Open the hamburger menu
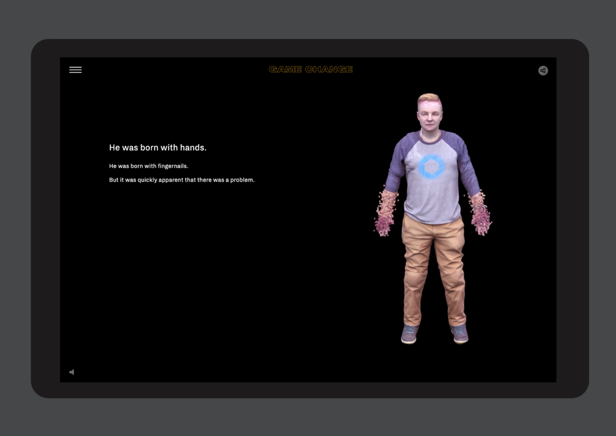 [x=75, y=70]
